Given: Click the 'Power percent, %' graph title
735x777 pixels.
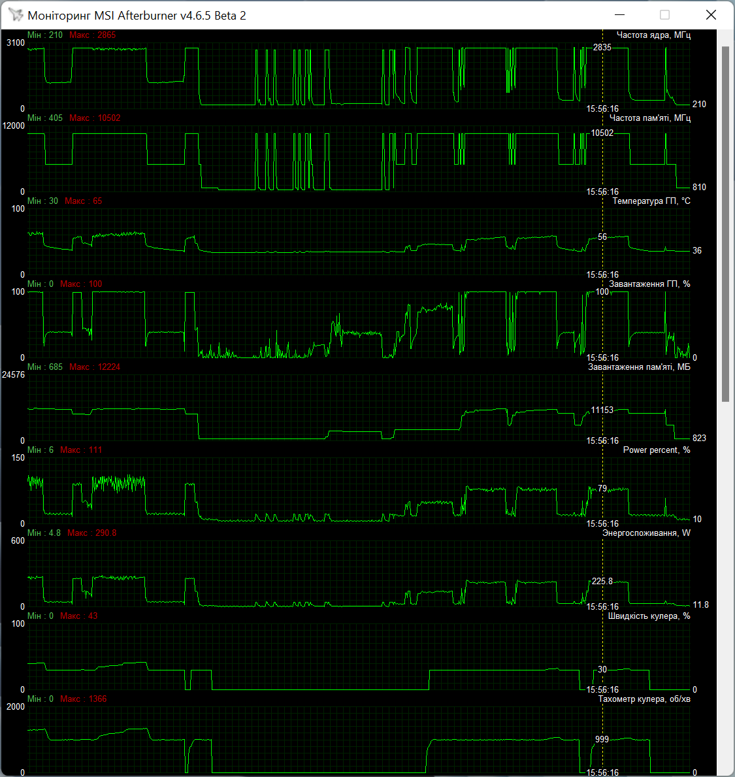Looking at the screenshot, I should coord(656,450).
